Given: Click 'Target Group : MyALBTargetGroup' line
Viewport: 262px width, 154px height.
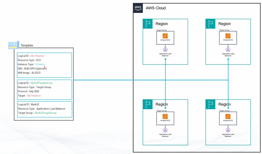Looking at the screenshot, I should point(37,113).
